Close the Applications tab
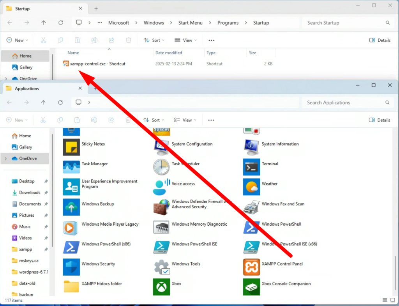The image size is (399, 306). (80, 88)
